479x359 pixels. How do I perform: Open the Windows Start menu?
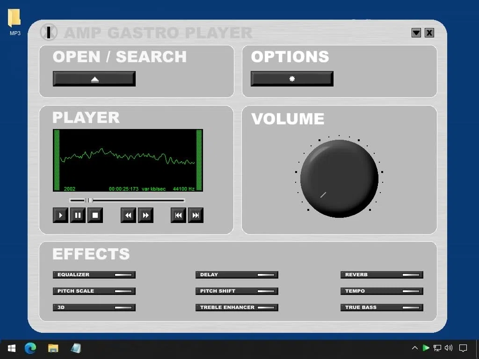[12, 348]
